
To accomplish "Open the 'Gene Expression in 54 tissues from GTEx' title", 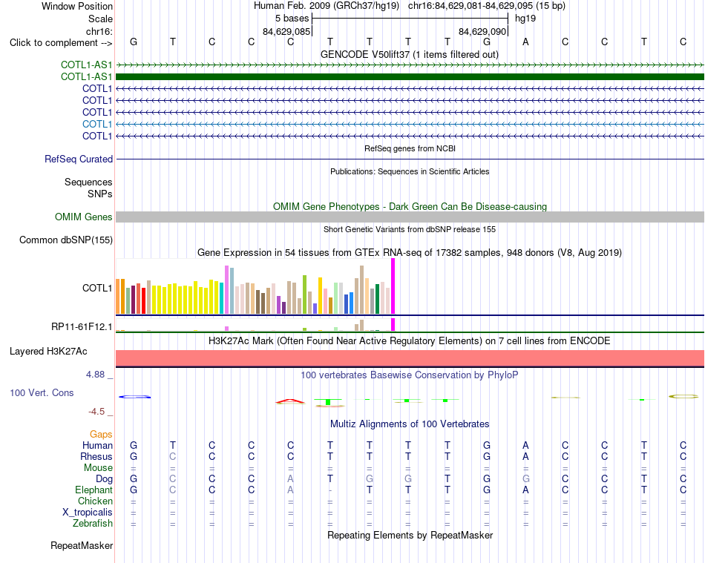I will click(410, 252).
